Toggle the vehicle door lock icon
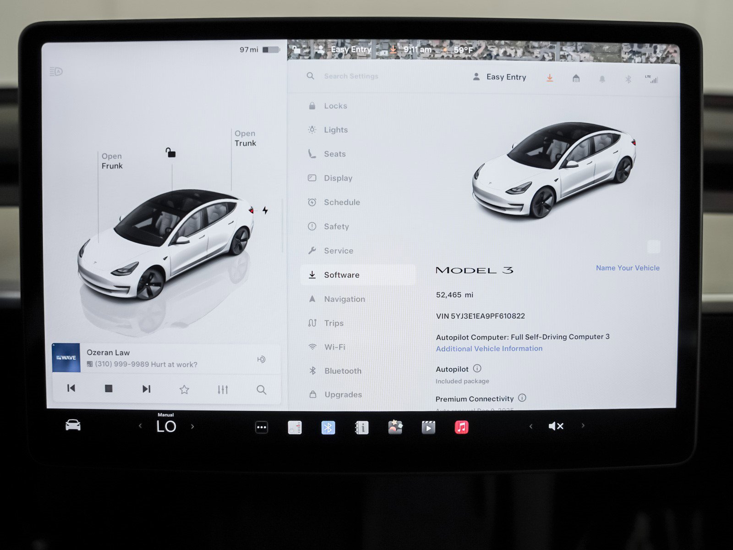The width and height of the screenshot is (733, 550). [x=170, y=153]
